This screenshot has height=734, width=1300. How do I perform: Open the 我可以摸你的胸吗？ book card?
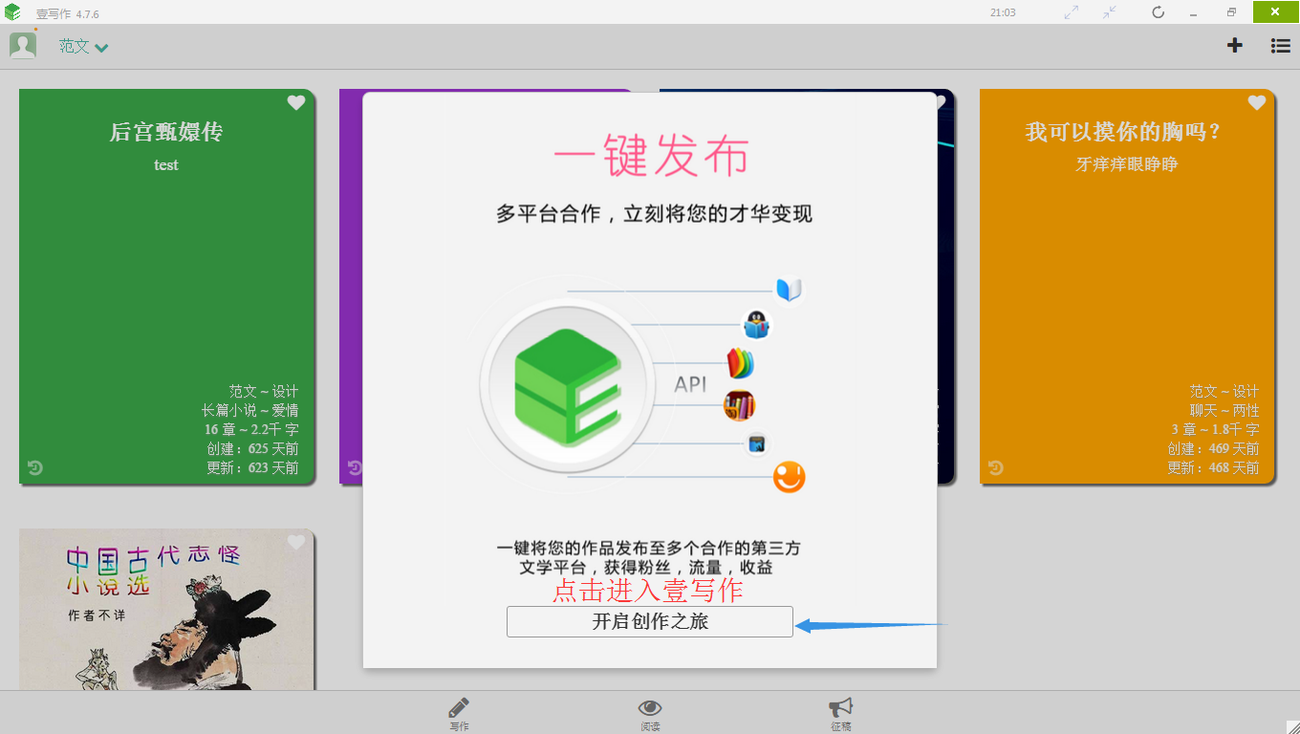pos(1127,287)
